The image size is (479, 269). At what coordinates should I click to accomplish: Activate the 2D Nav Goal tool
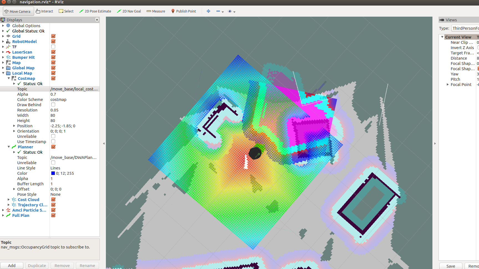(x=129, y=11)
